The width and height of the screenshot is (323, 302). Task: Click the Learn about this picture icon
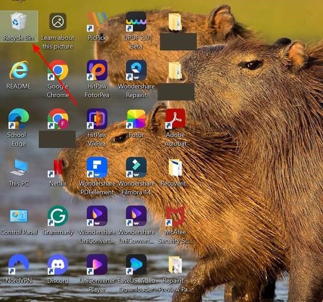57,23
